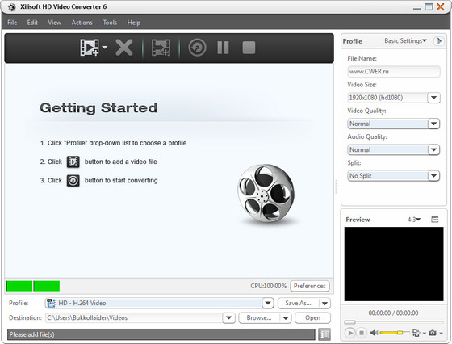The width and height of the screenshot is (452, 344).
Task: Open the Tools menu
Action: (x=110, y=23)
